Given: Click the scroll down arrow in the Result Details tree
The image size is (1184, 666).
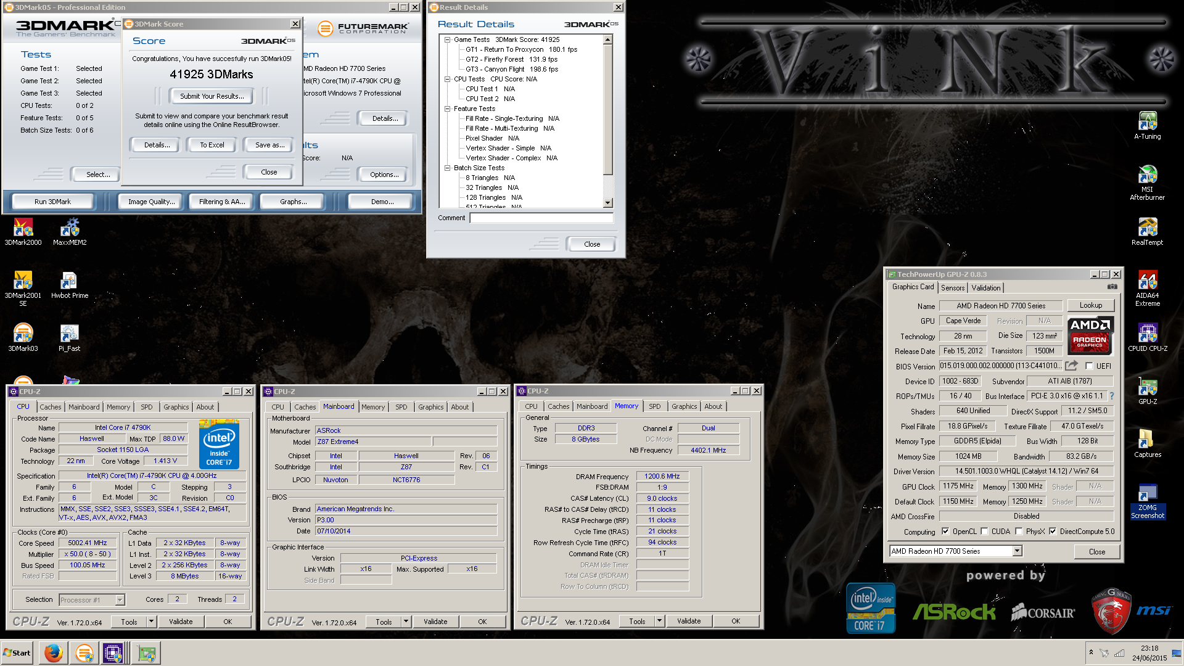Looking at the screenshot, I should [608, 203].
